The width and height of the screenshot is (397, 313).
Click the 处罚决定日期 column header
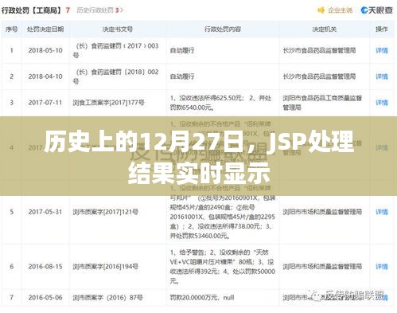pyautogui.click(x=45, y=29)
